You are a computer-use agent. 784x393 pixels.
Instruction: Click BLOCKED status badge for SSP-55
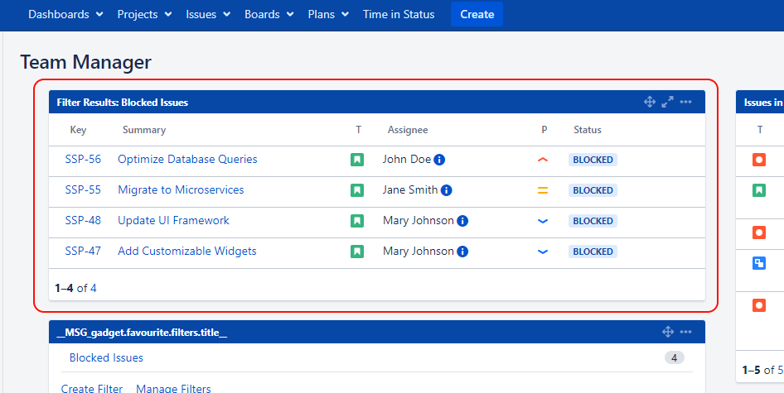click(x=593, y=190)
